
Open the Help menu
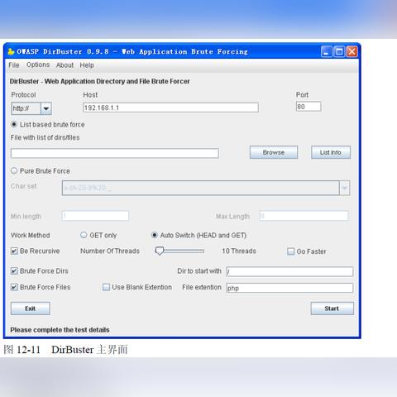pos(87,65)
